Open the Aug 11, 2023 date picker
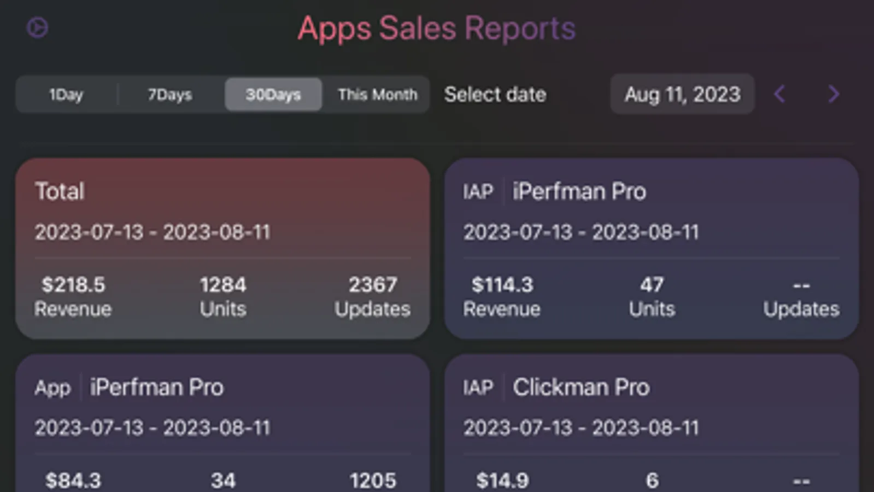Viewport: 874px width, 492px height. click(x=682, y=94)
